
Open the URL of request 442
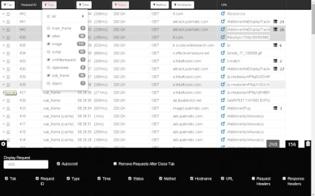223,14
